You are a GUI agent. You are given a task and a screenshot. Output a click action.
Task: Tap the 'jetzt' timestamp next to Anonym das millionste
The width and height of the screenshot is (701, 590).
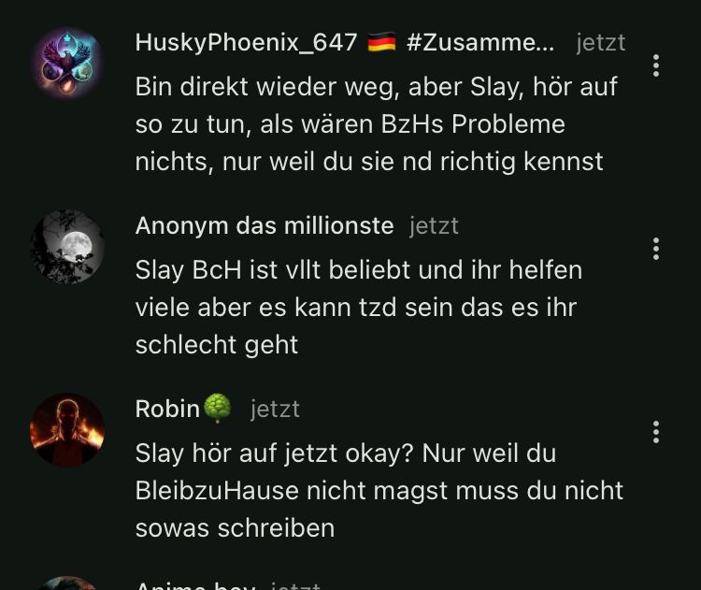(434, 226)
